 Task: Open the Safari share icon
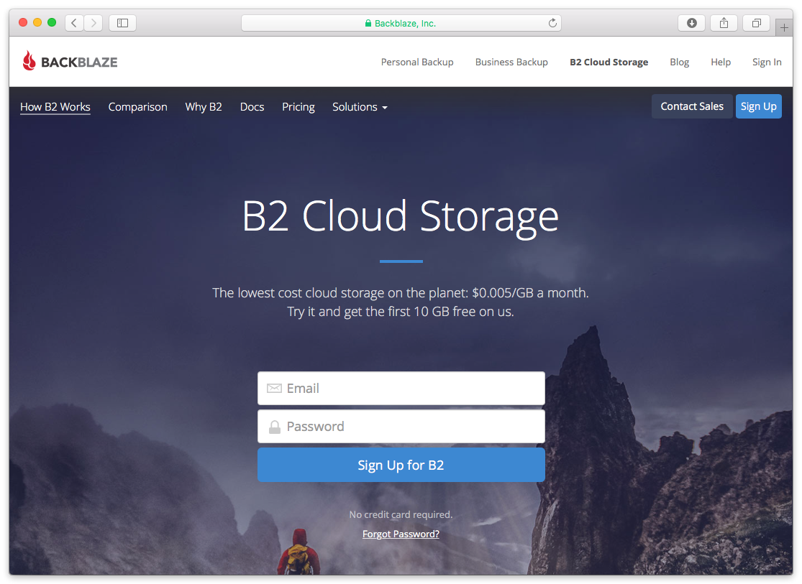[x=724, y=23]
